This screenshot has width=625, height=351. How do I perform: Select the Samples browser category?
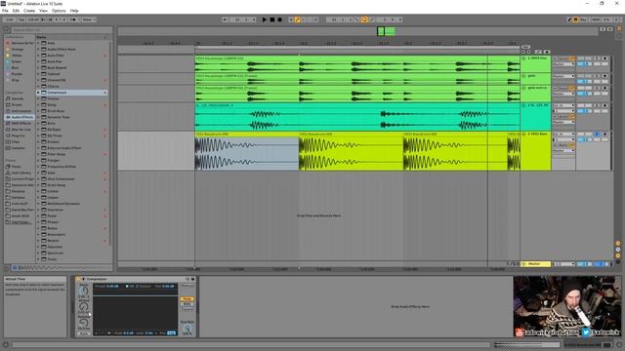[x=18, y=148]
